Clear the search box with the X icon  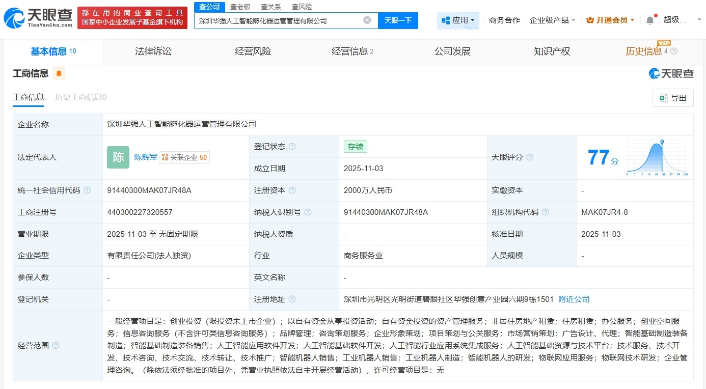click(x=366, y=19)
